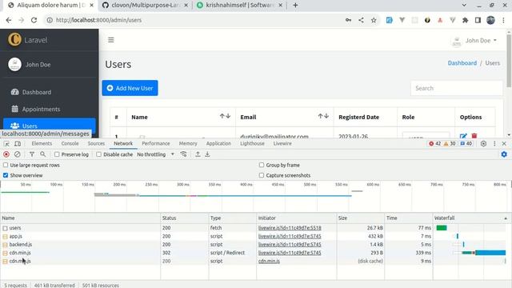Switch to the Console tab
Image resolution: width=512 pixels, height=288 pixels.
pyautogui.click(x=70, y=144)
